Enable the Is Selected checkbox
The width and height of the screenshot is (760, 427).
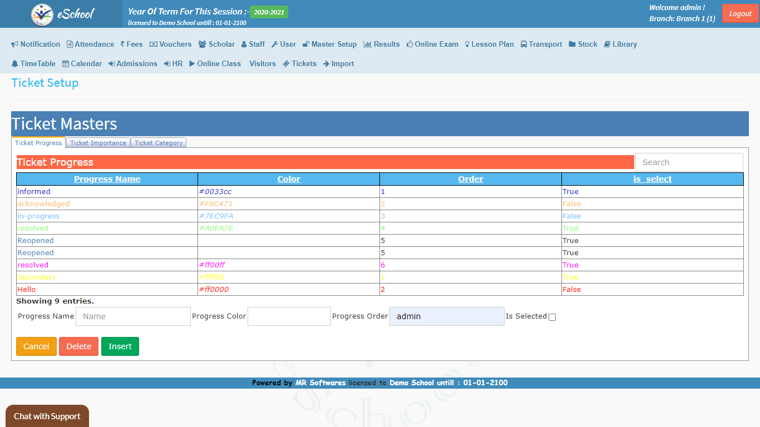click(x=552, y=316)
